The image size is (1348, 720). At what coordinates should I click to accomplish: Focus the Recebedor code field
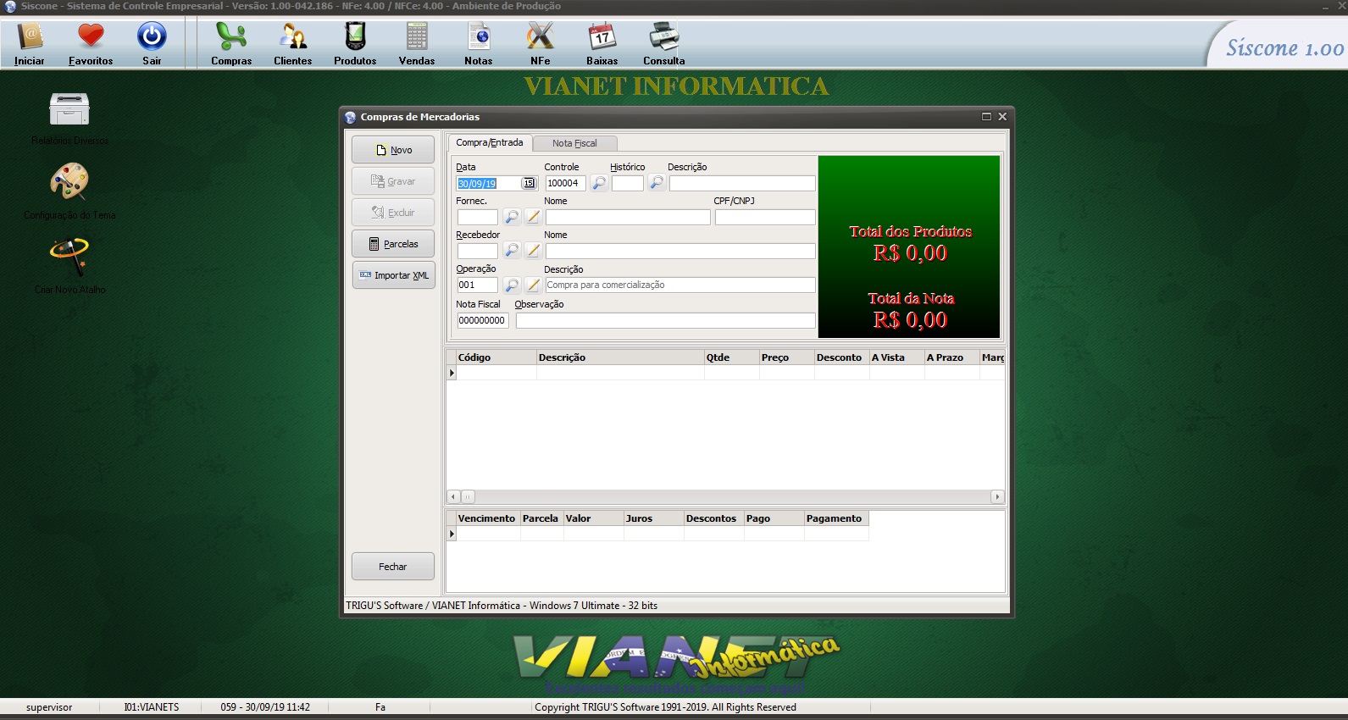478,251
